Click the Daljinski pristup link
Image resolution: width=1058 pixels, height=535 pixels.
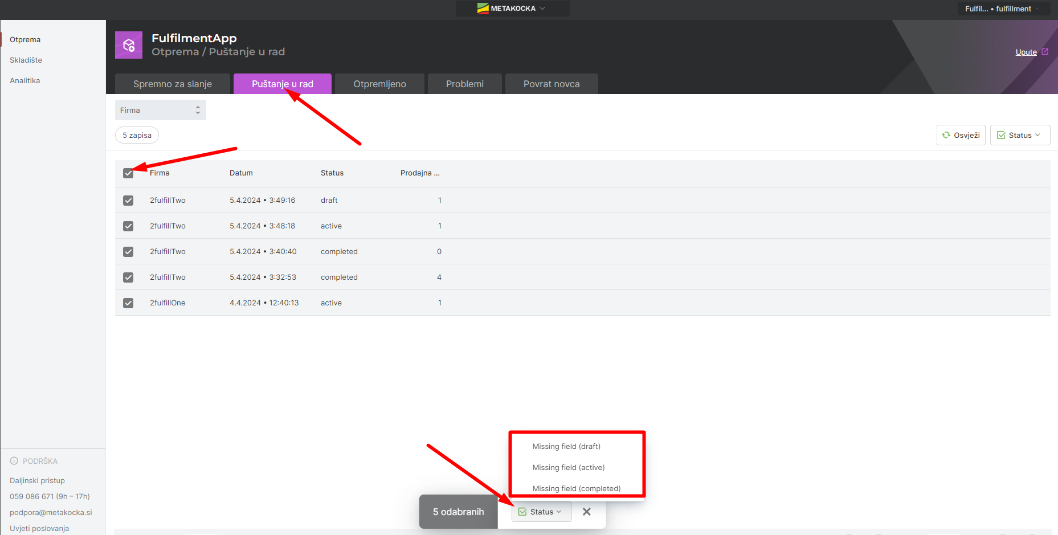click(37, 481)
